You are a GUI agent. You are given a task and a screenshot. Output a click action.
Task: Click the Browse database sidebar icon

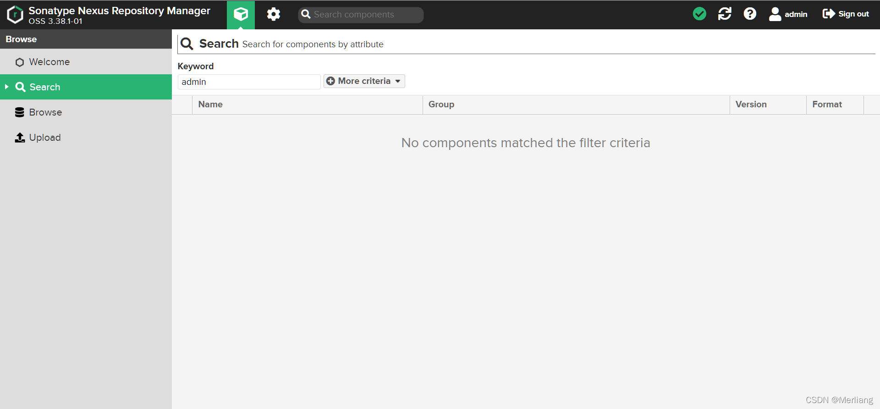(20, 112)
